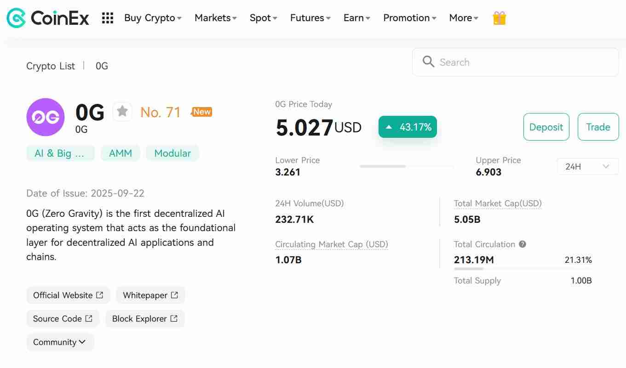The width and height of the screenshot is (626, 368).
Task: Click the Deposit button
Action: point(546,127)
